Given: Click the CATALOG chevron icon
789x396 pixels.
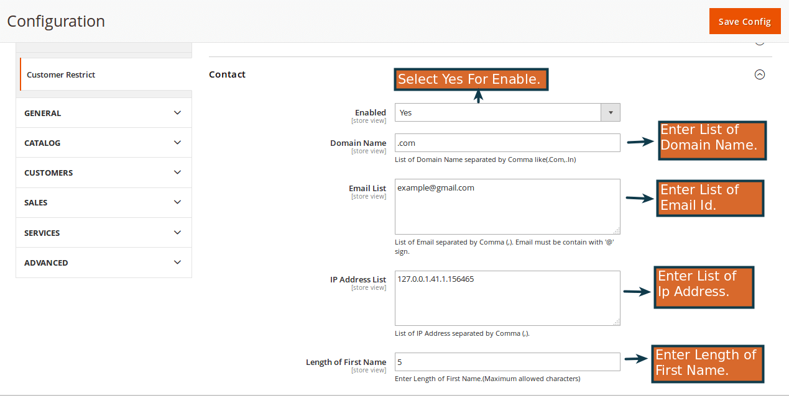Looking at the screenshot, I should [x=177, y=143].
